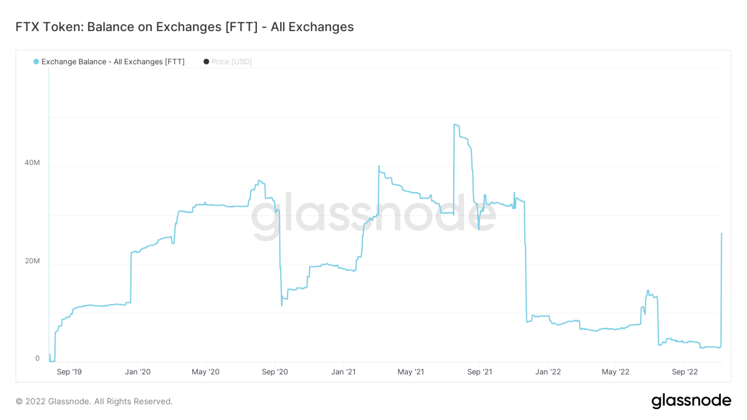Click the copyright 2022 Glassnode text

click(94, 402)
